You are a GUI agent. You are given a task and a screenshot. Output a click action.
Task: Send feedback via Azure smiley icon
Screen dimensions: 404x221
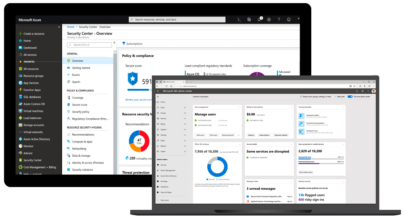pyautogui.click(x=289, y=20)
